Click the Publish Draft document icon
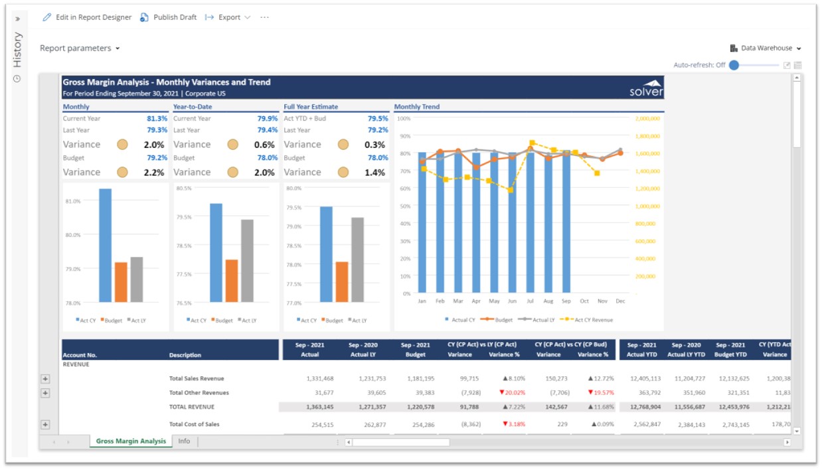This screenshot has width=822, height=470. coord(144,17)
